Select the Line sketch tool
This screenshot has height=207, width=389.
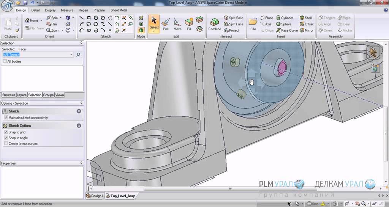pos(81,18)
